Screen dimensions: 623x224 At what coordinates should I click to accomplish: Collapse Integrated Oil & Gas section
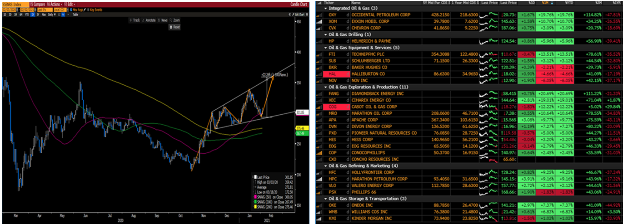coord(325,8)
